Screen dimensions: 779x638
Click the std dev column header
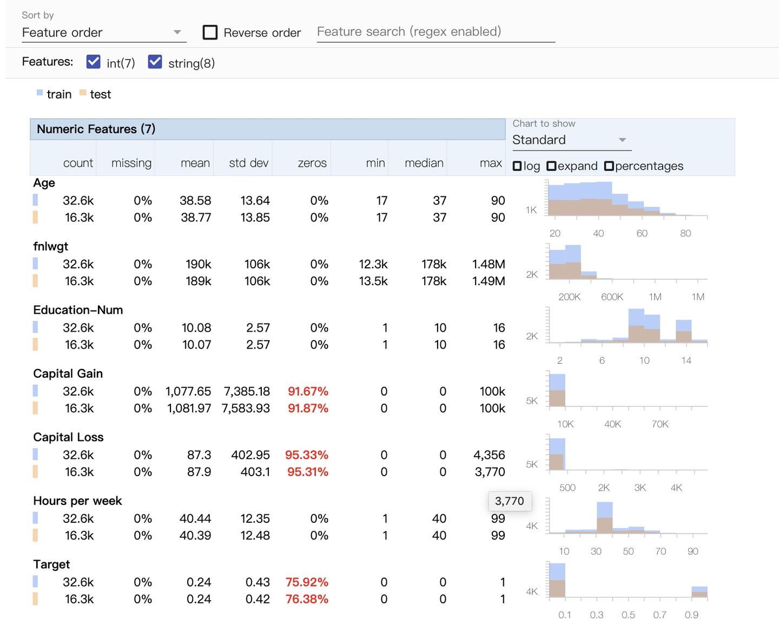249,163
